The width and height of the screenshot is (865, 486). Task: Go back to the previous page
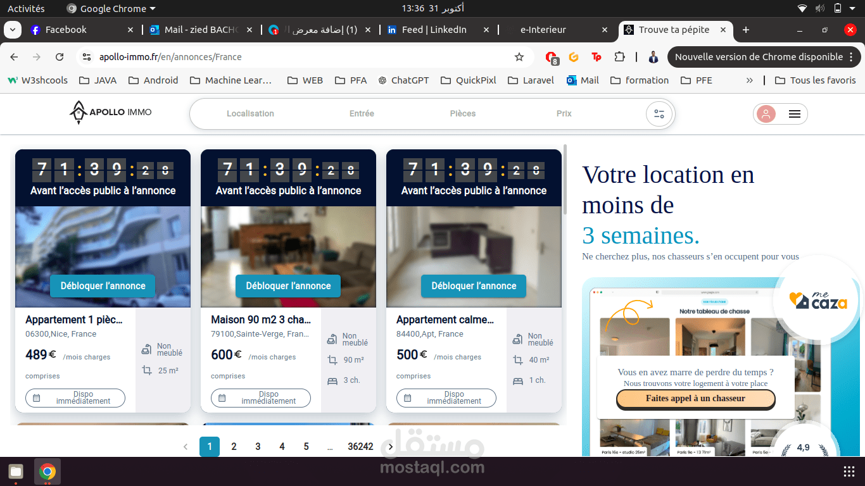pyautogui.click(x=14, y=57)
